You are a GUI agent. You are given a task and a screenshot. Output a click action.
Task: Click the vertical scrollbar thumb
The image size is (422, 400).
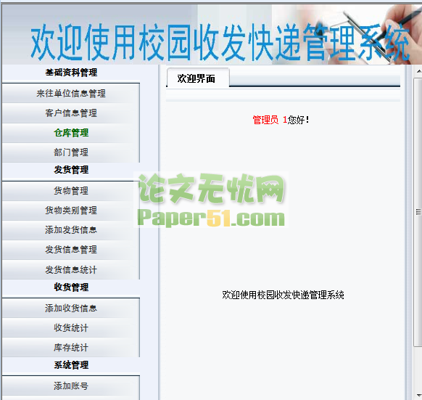(x=418, y=212)
